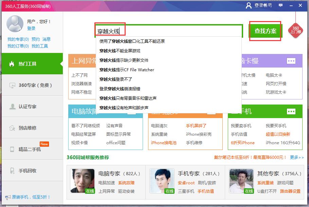The width and height of the screenshot is (309, 207).
Task: Click the 其他专家 photo thumbnail
Action: point(241,181)
